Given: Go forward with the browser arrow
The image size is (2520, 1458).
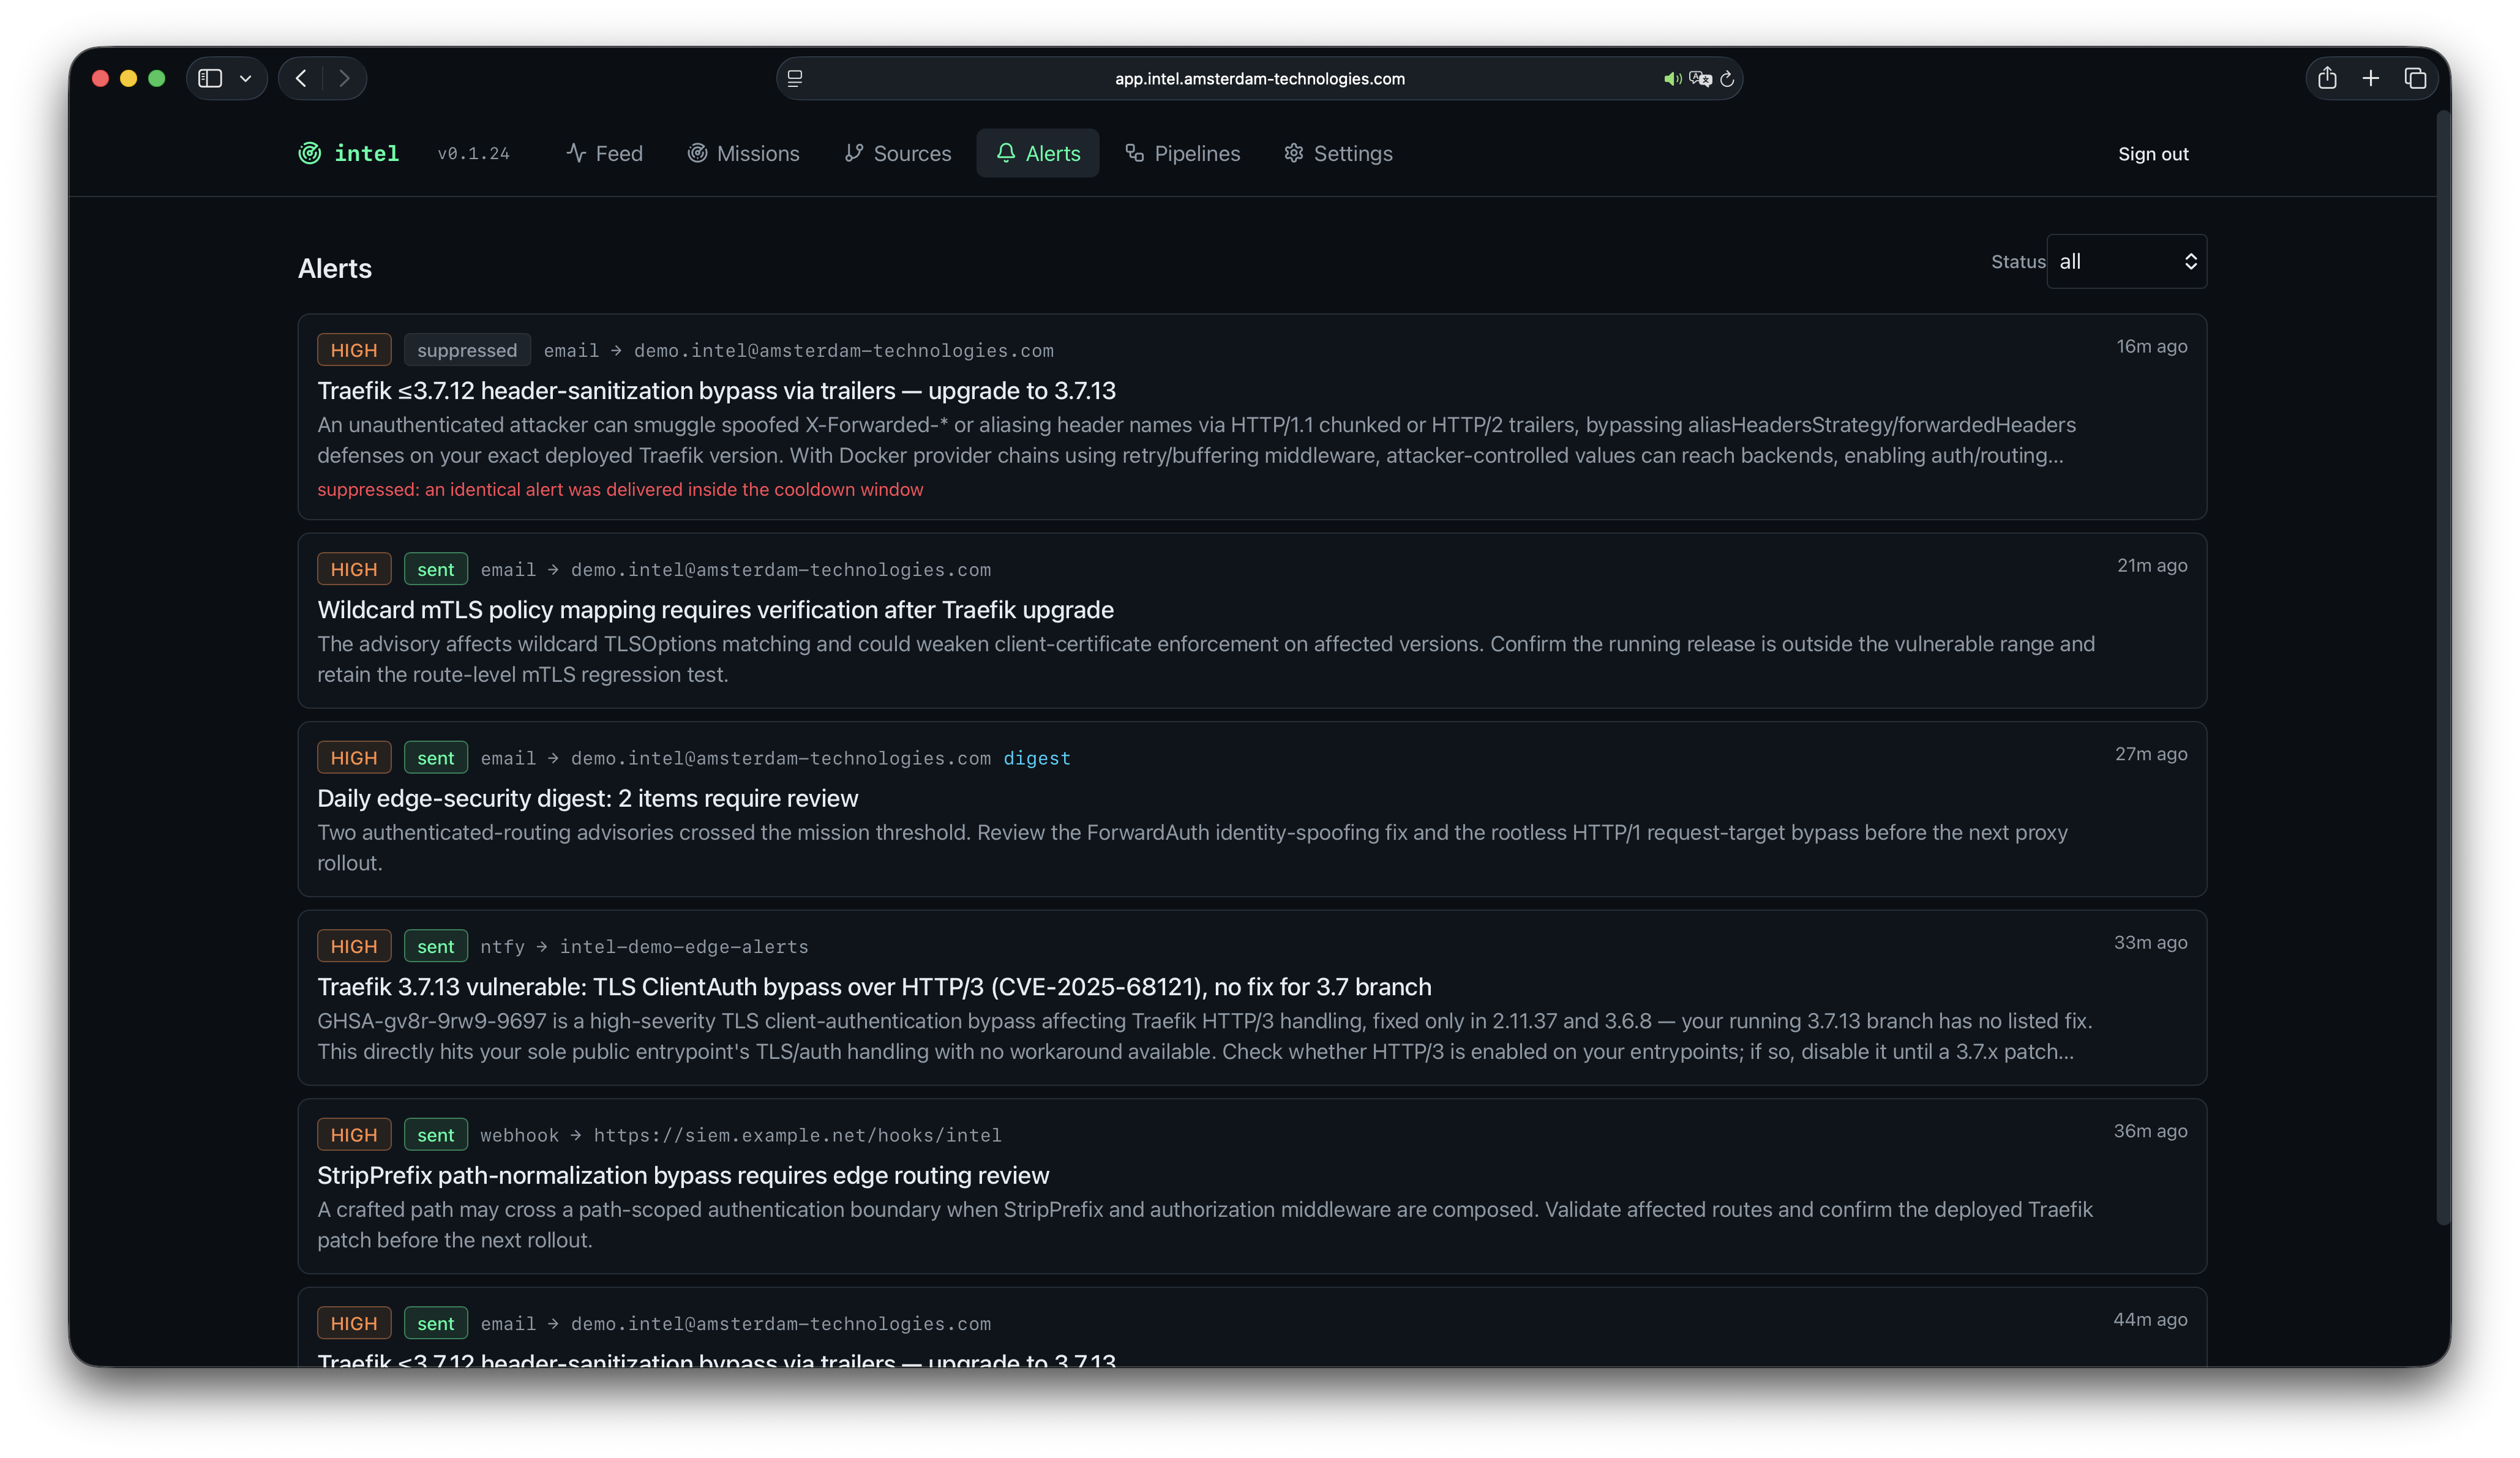Looking at the screenshot, I should 344,78.
